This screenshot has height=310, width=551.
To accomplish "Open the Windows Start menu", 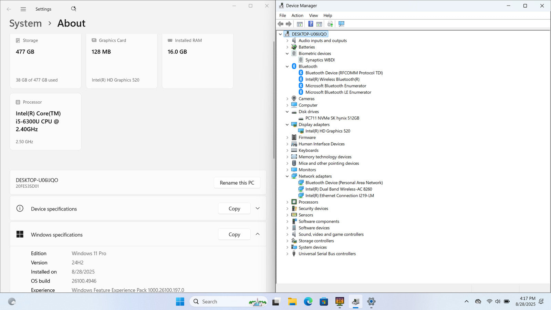I will [180, 302].
